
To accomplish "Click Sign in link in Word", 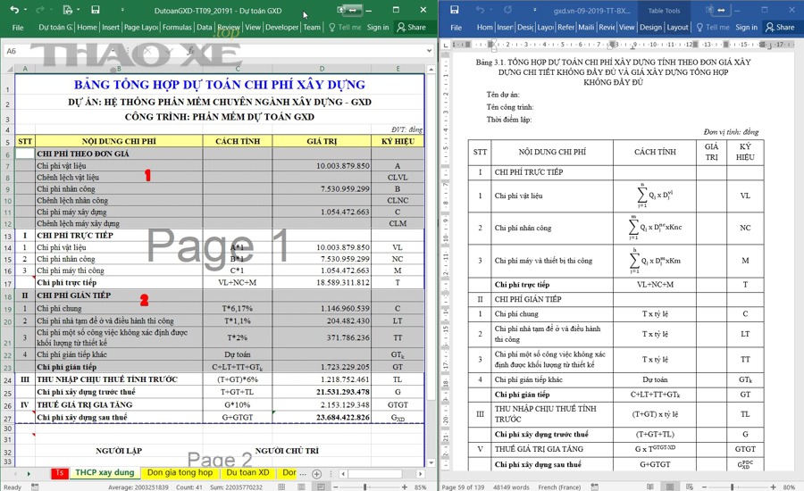I will pyautogui.click(x=747, y=27).
